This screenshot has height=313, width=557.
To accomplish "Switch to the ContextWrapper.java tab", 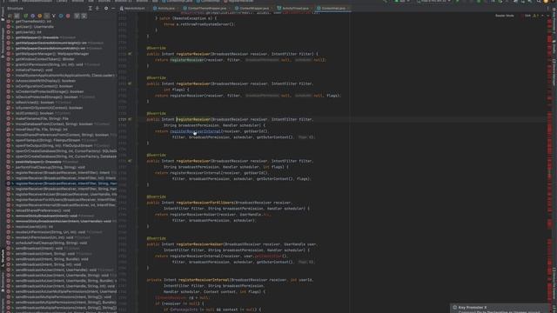I will 253,8.
